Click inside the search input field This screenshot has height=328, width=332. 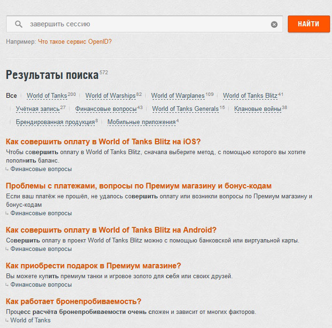[x=141, y=24]
